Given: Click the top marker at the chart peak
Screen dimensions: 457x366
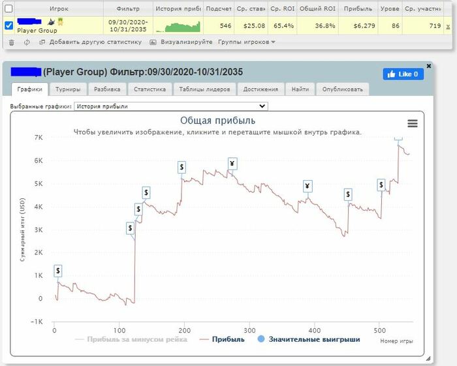Looking at the screenshot, I should [x=398, y=138].
